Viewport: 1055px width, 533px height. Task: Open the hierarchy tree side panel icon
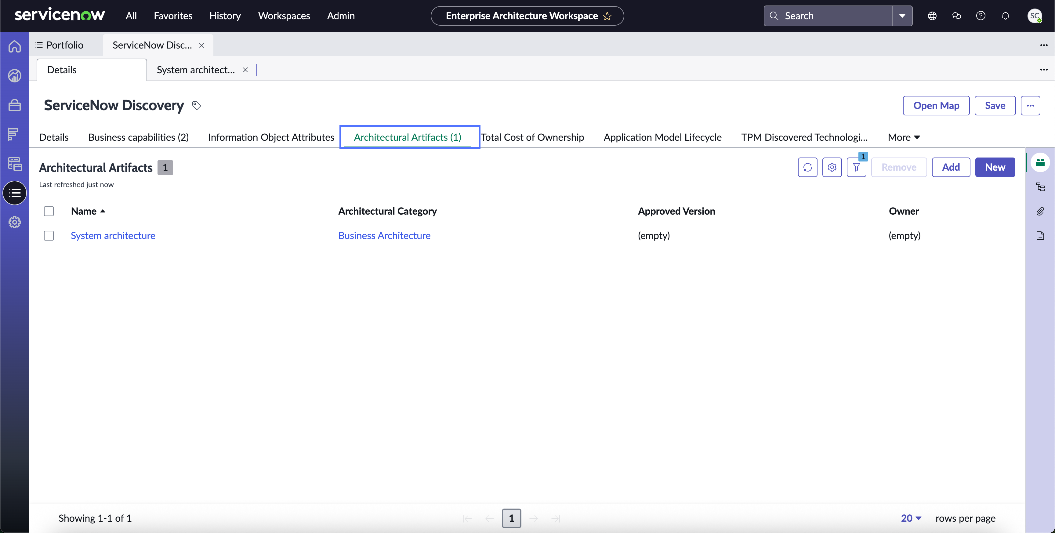point(1040,187)
